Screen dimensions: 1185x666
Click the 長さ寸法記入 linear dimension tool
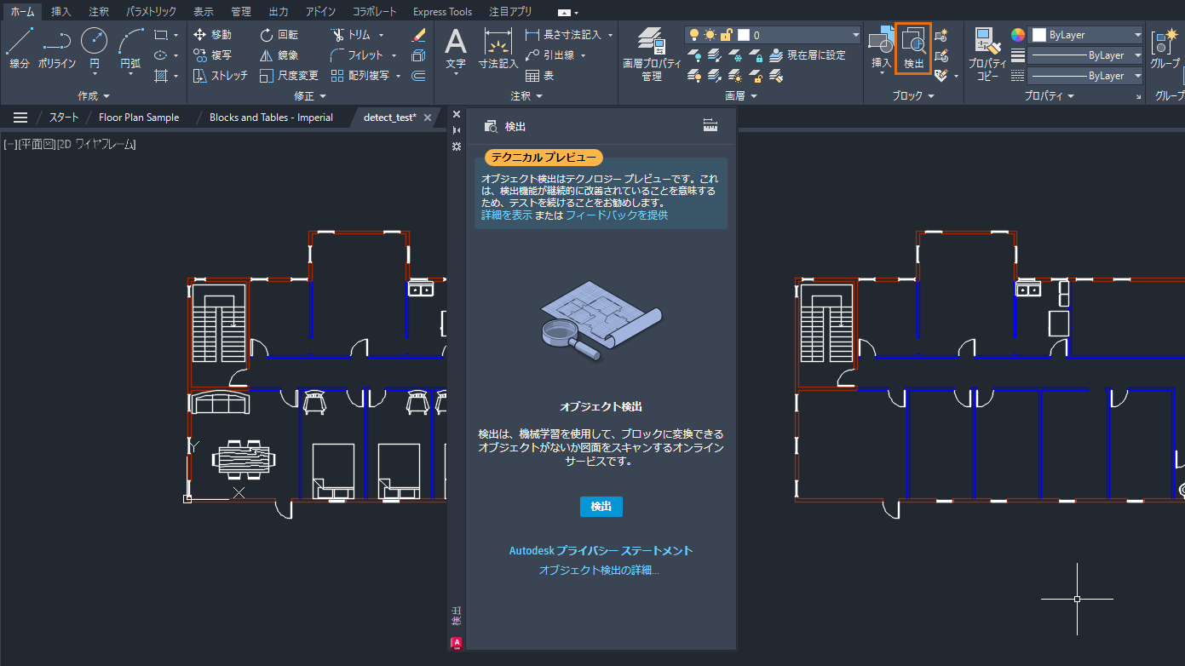563,35
